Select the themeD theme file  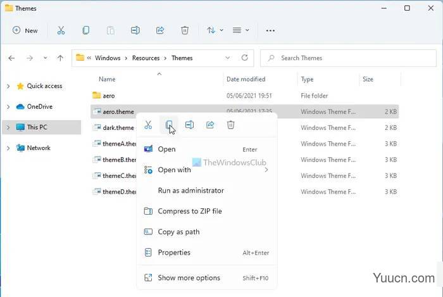click(x=115, y=192)
